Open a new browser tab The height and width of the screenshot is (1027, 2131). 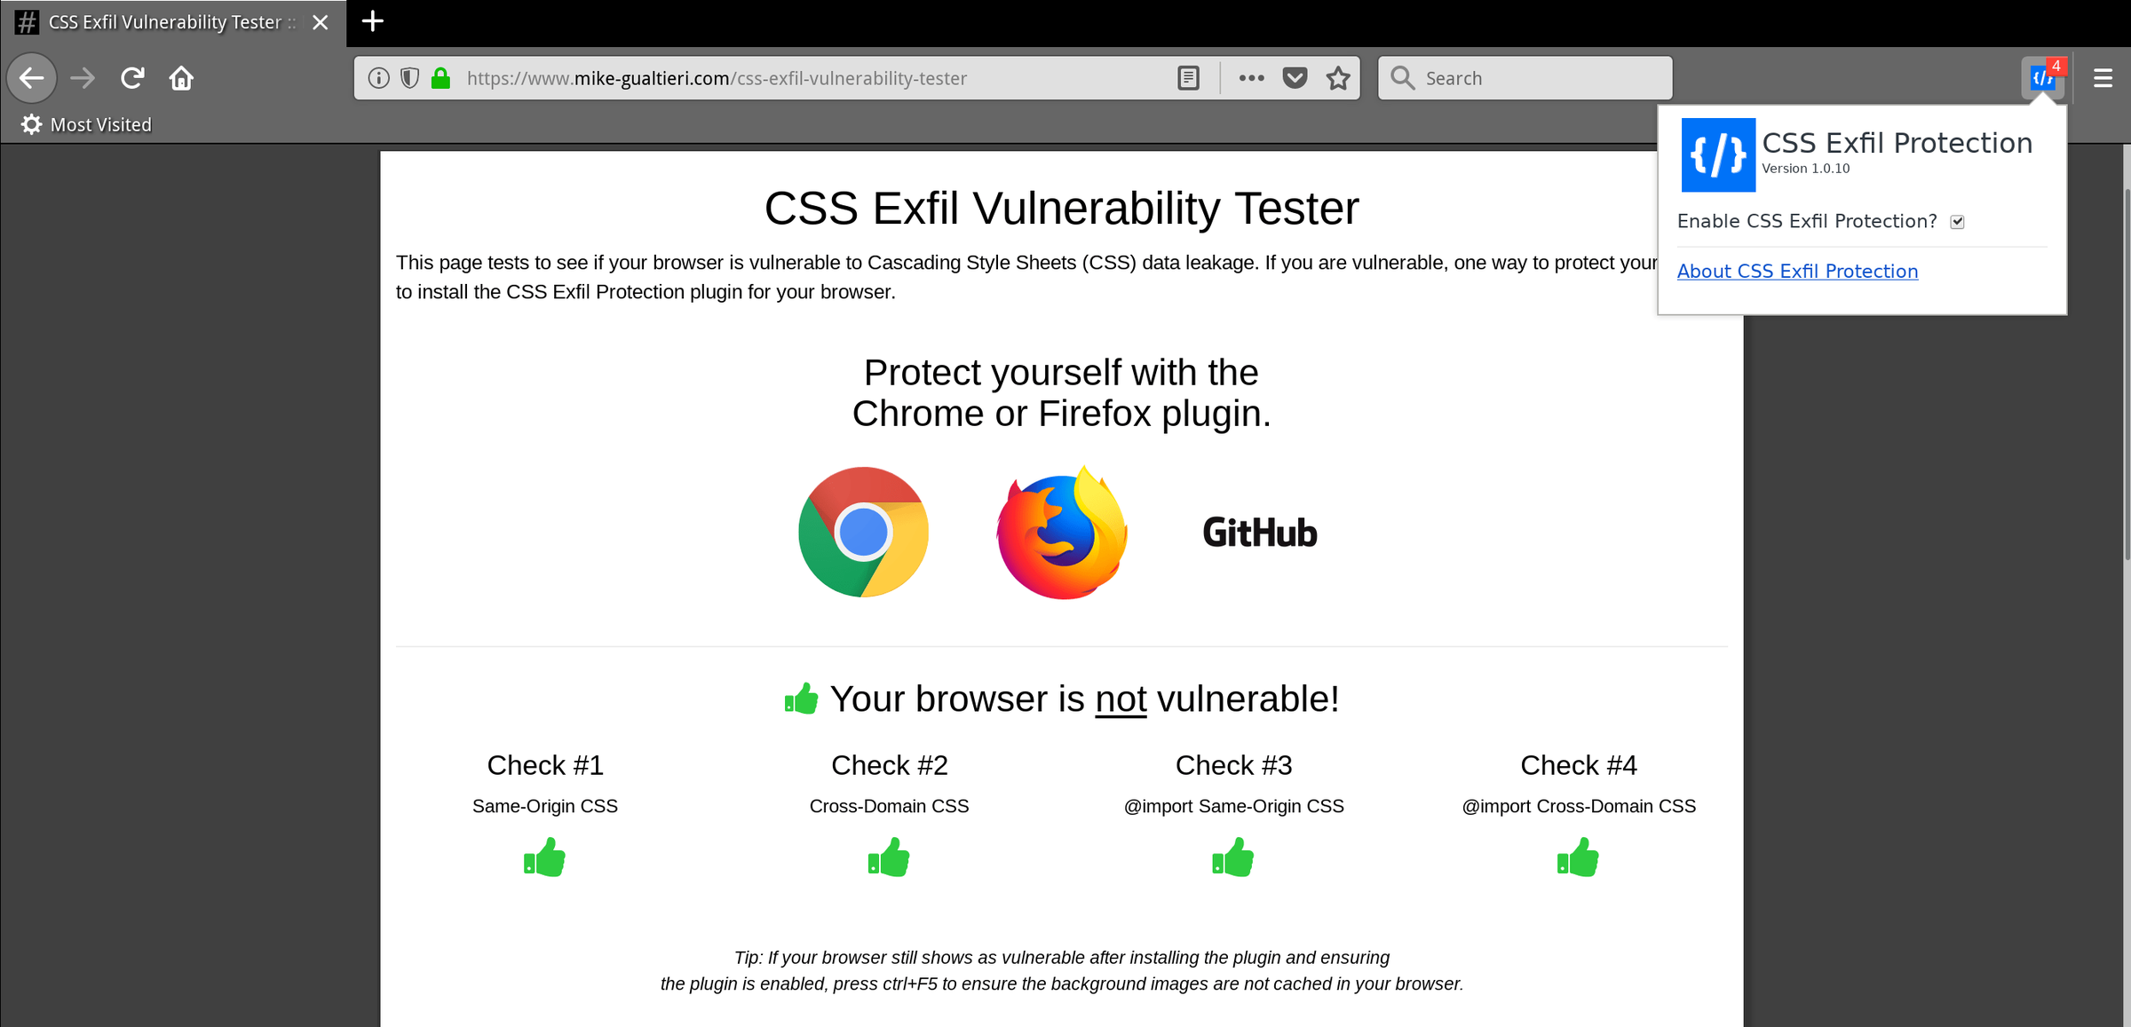tap(373, 21)
